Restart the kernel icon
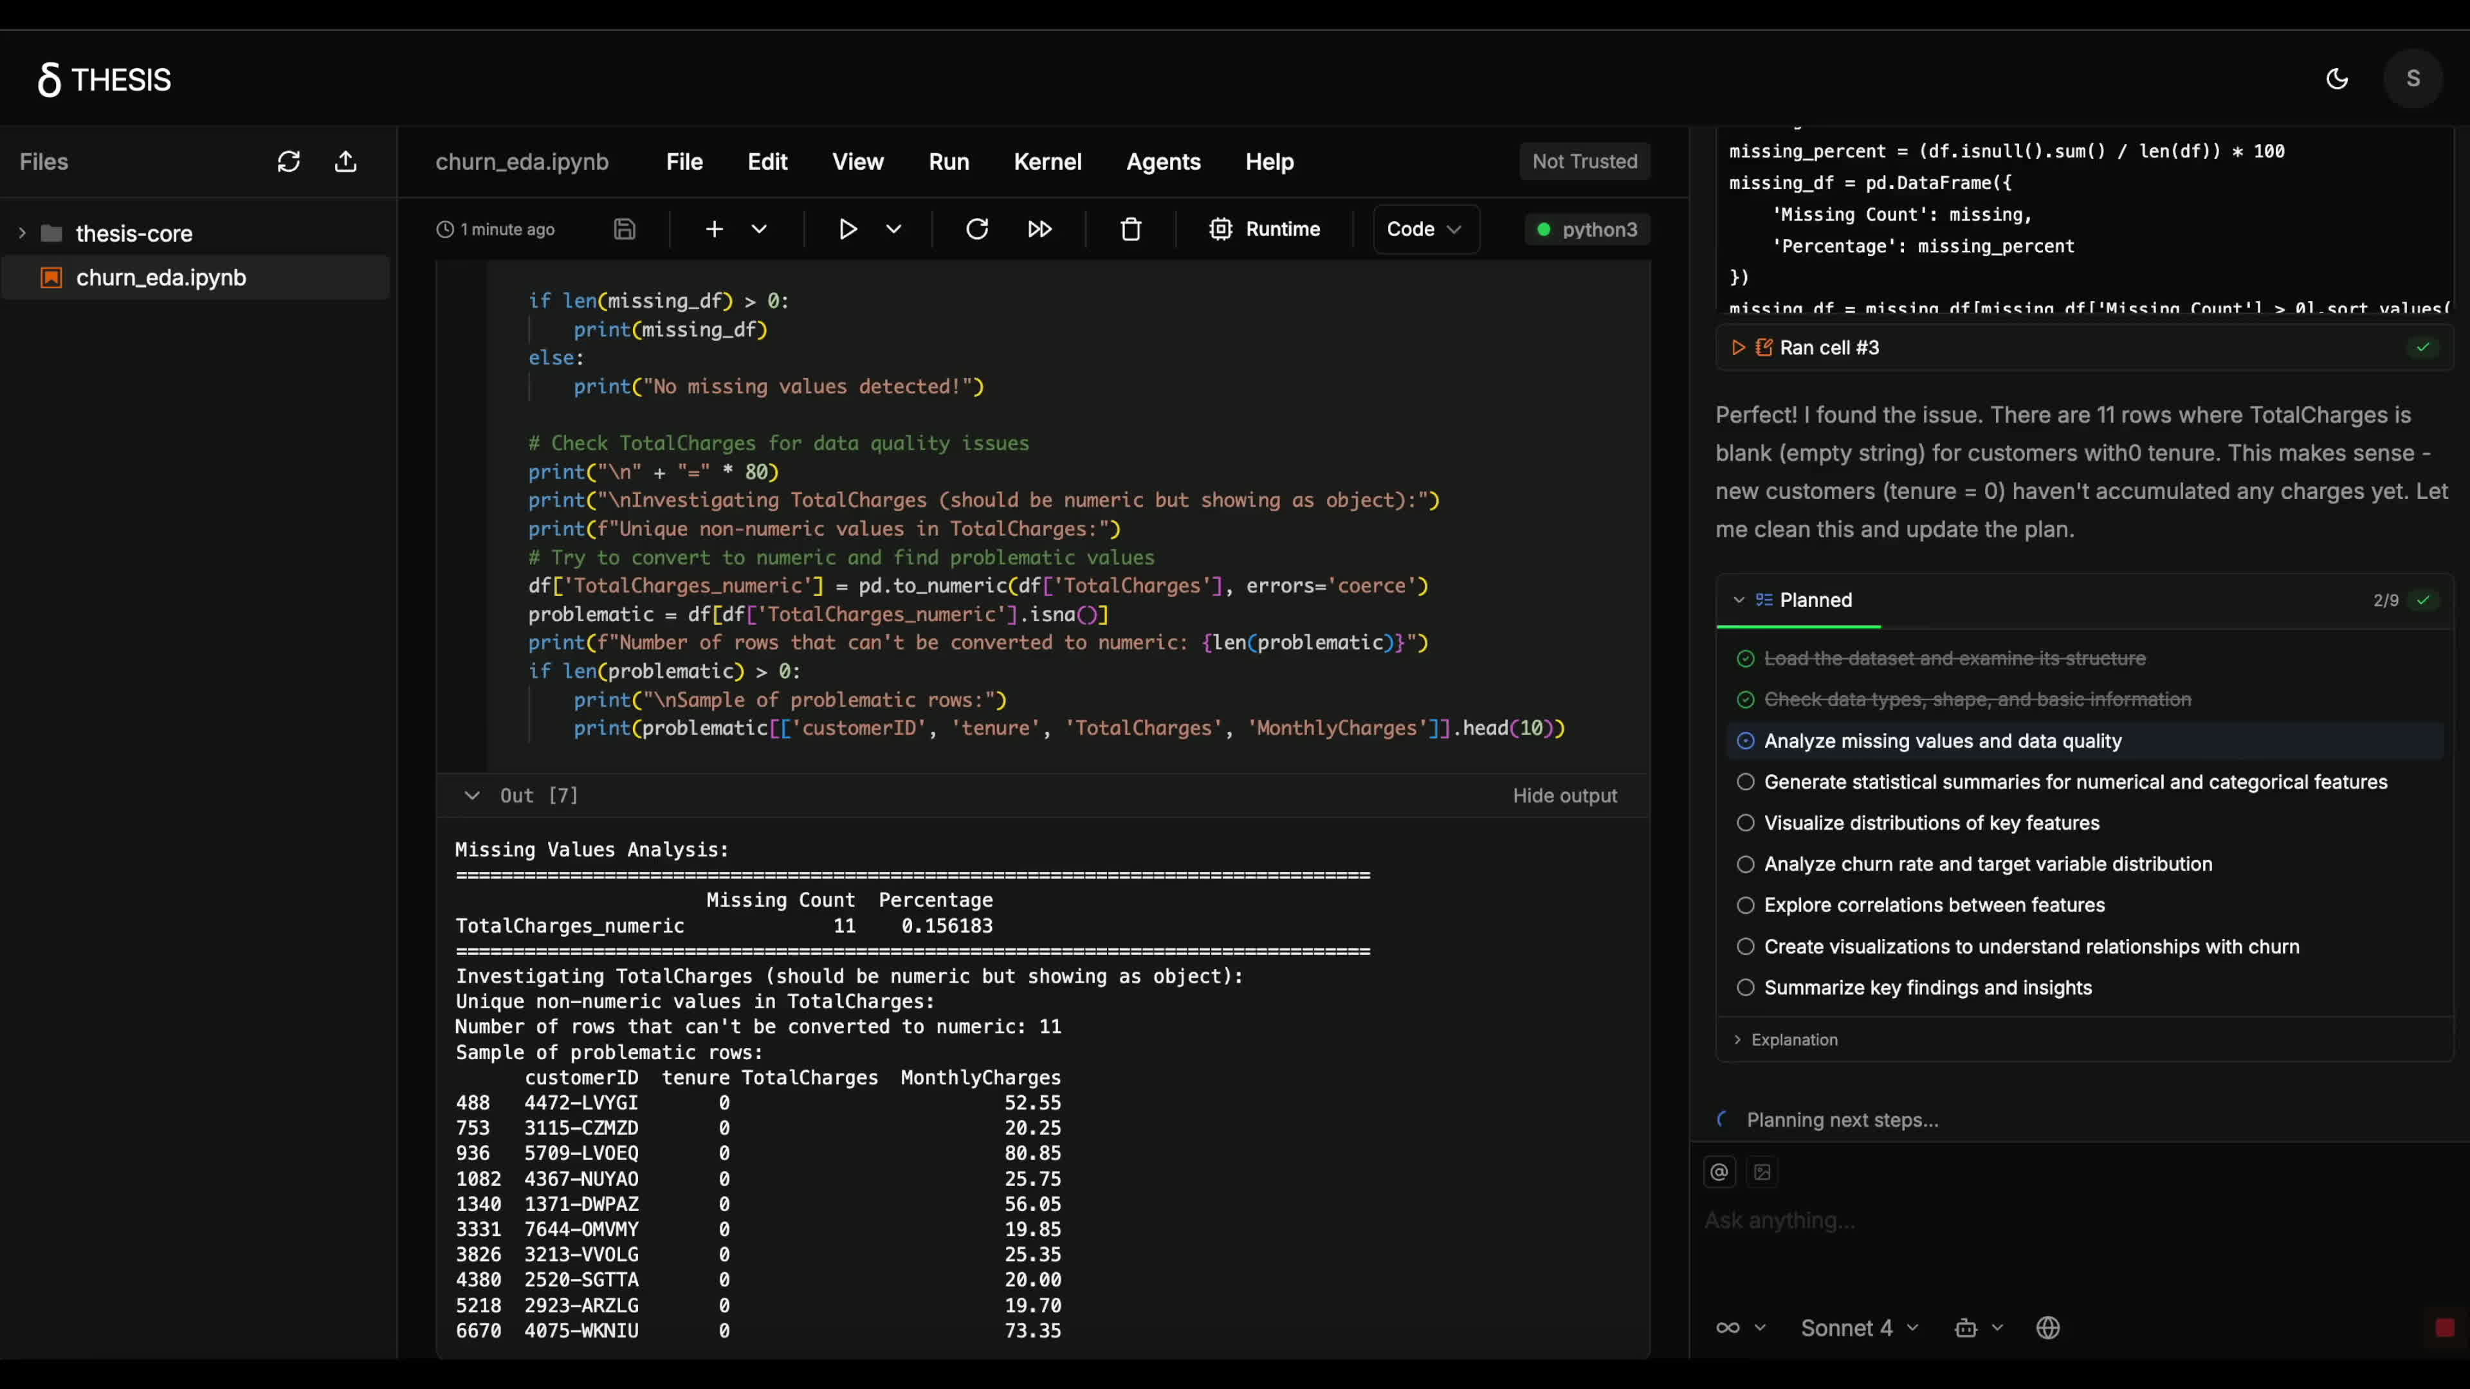2470x1389 pixels. (976, 229)
